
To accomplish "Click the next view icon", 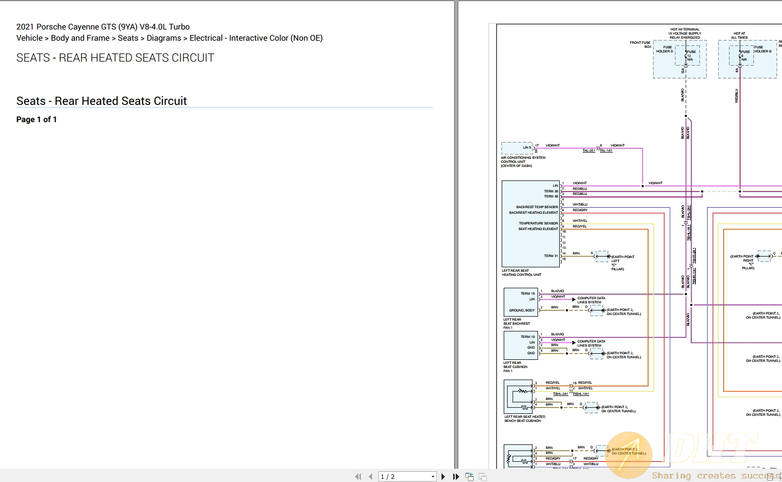I will pyautogui.click(x=482, y=476).
